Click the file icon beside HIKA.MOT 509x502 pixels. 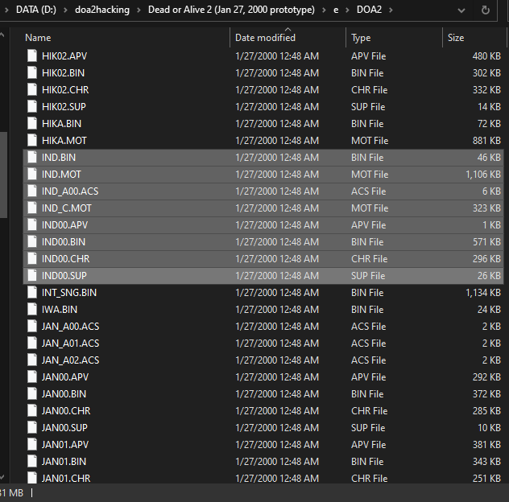click(x=31, y=141)
